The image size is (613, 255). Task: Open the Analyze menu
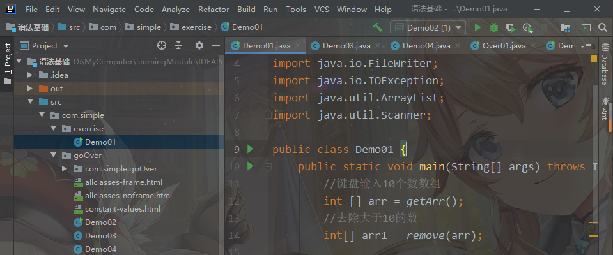(176, 10)
